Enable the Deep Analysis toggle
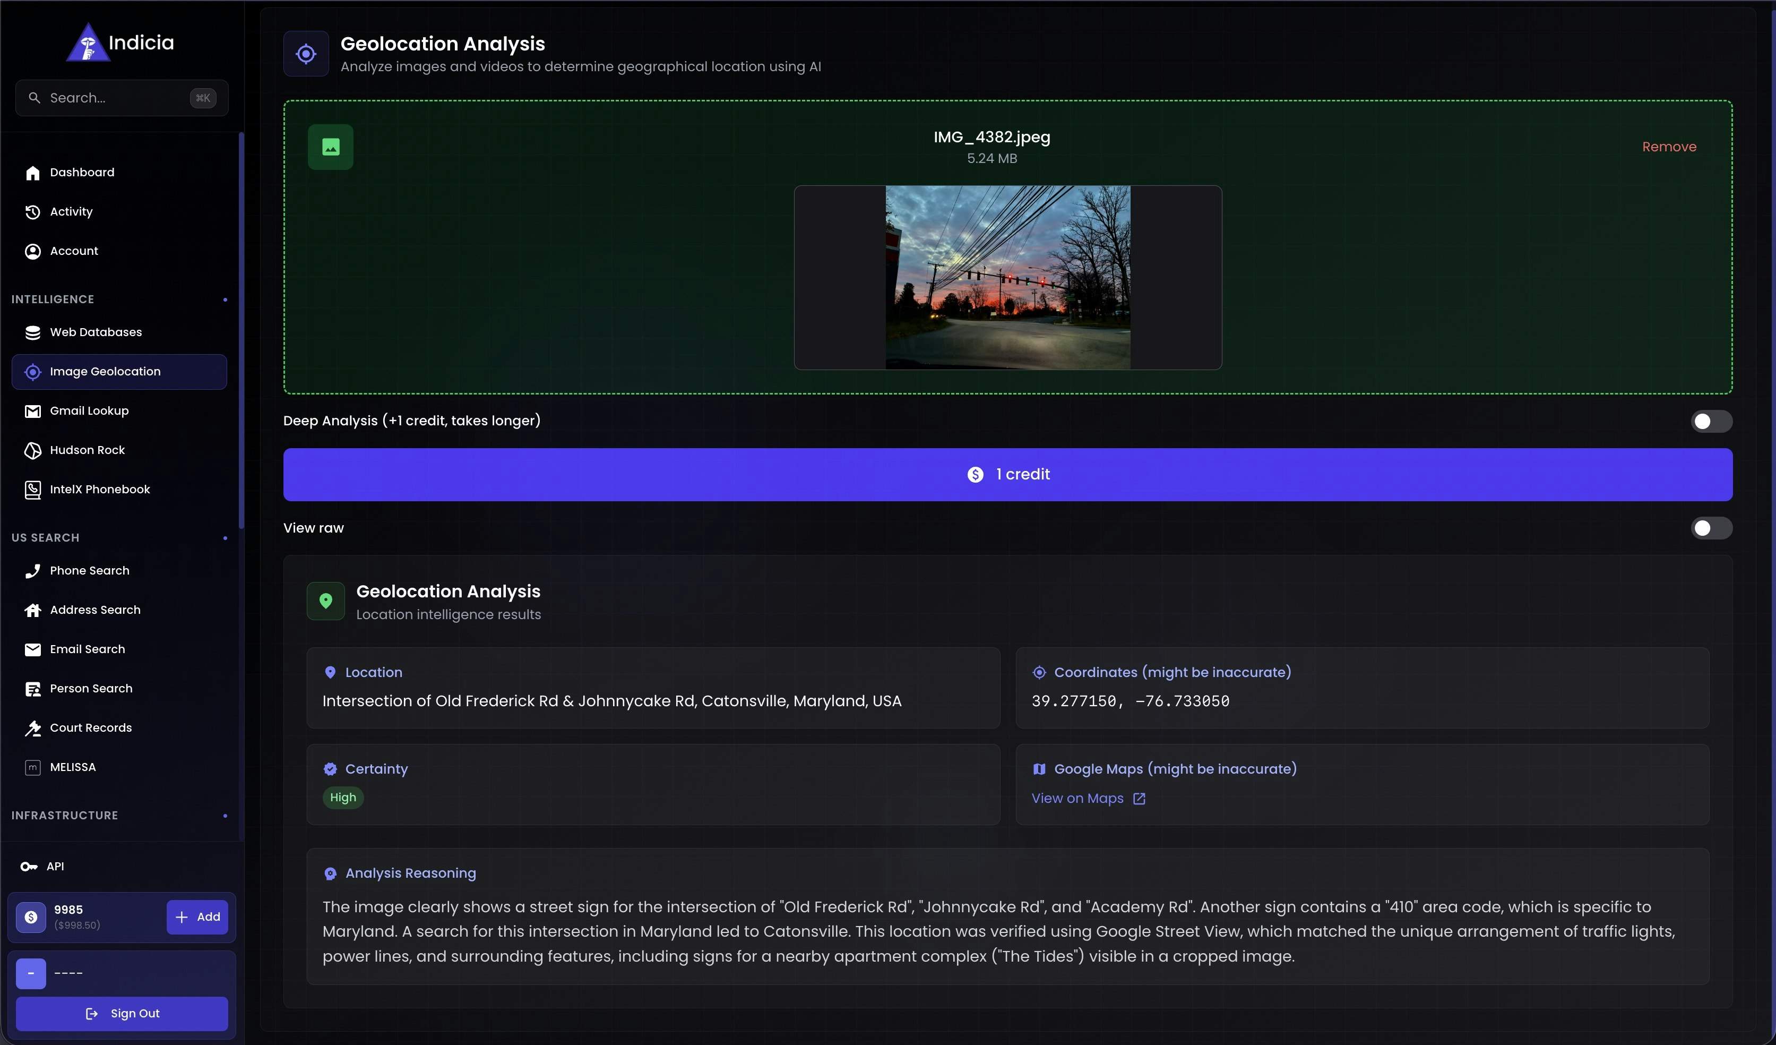Screen dimensions: 1776x1045 pyautogui.click(x=1711, y=420)
